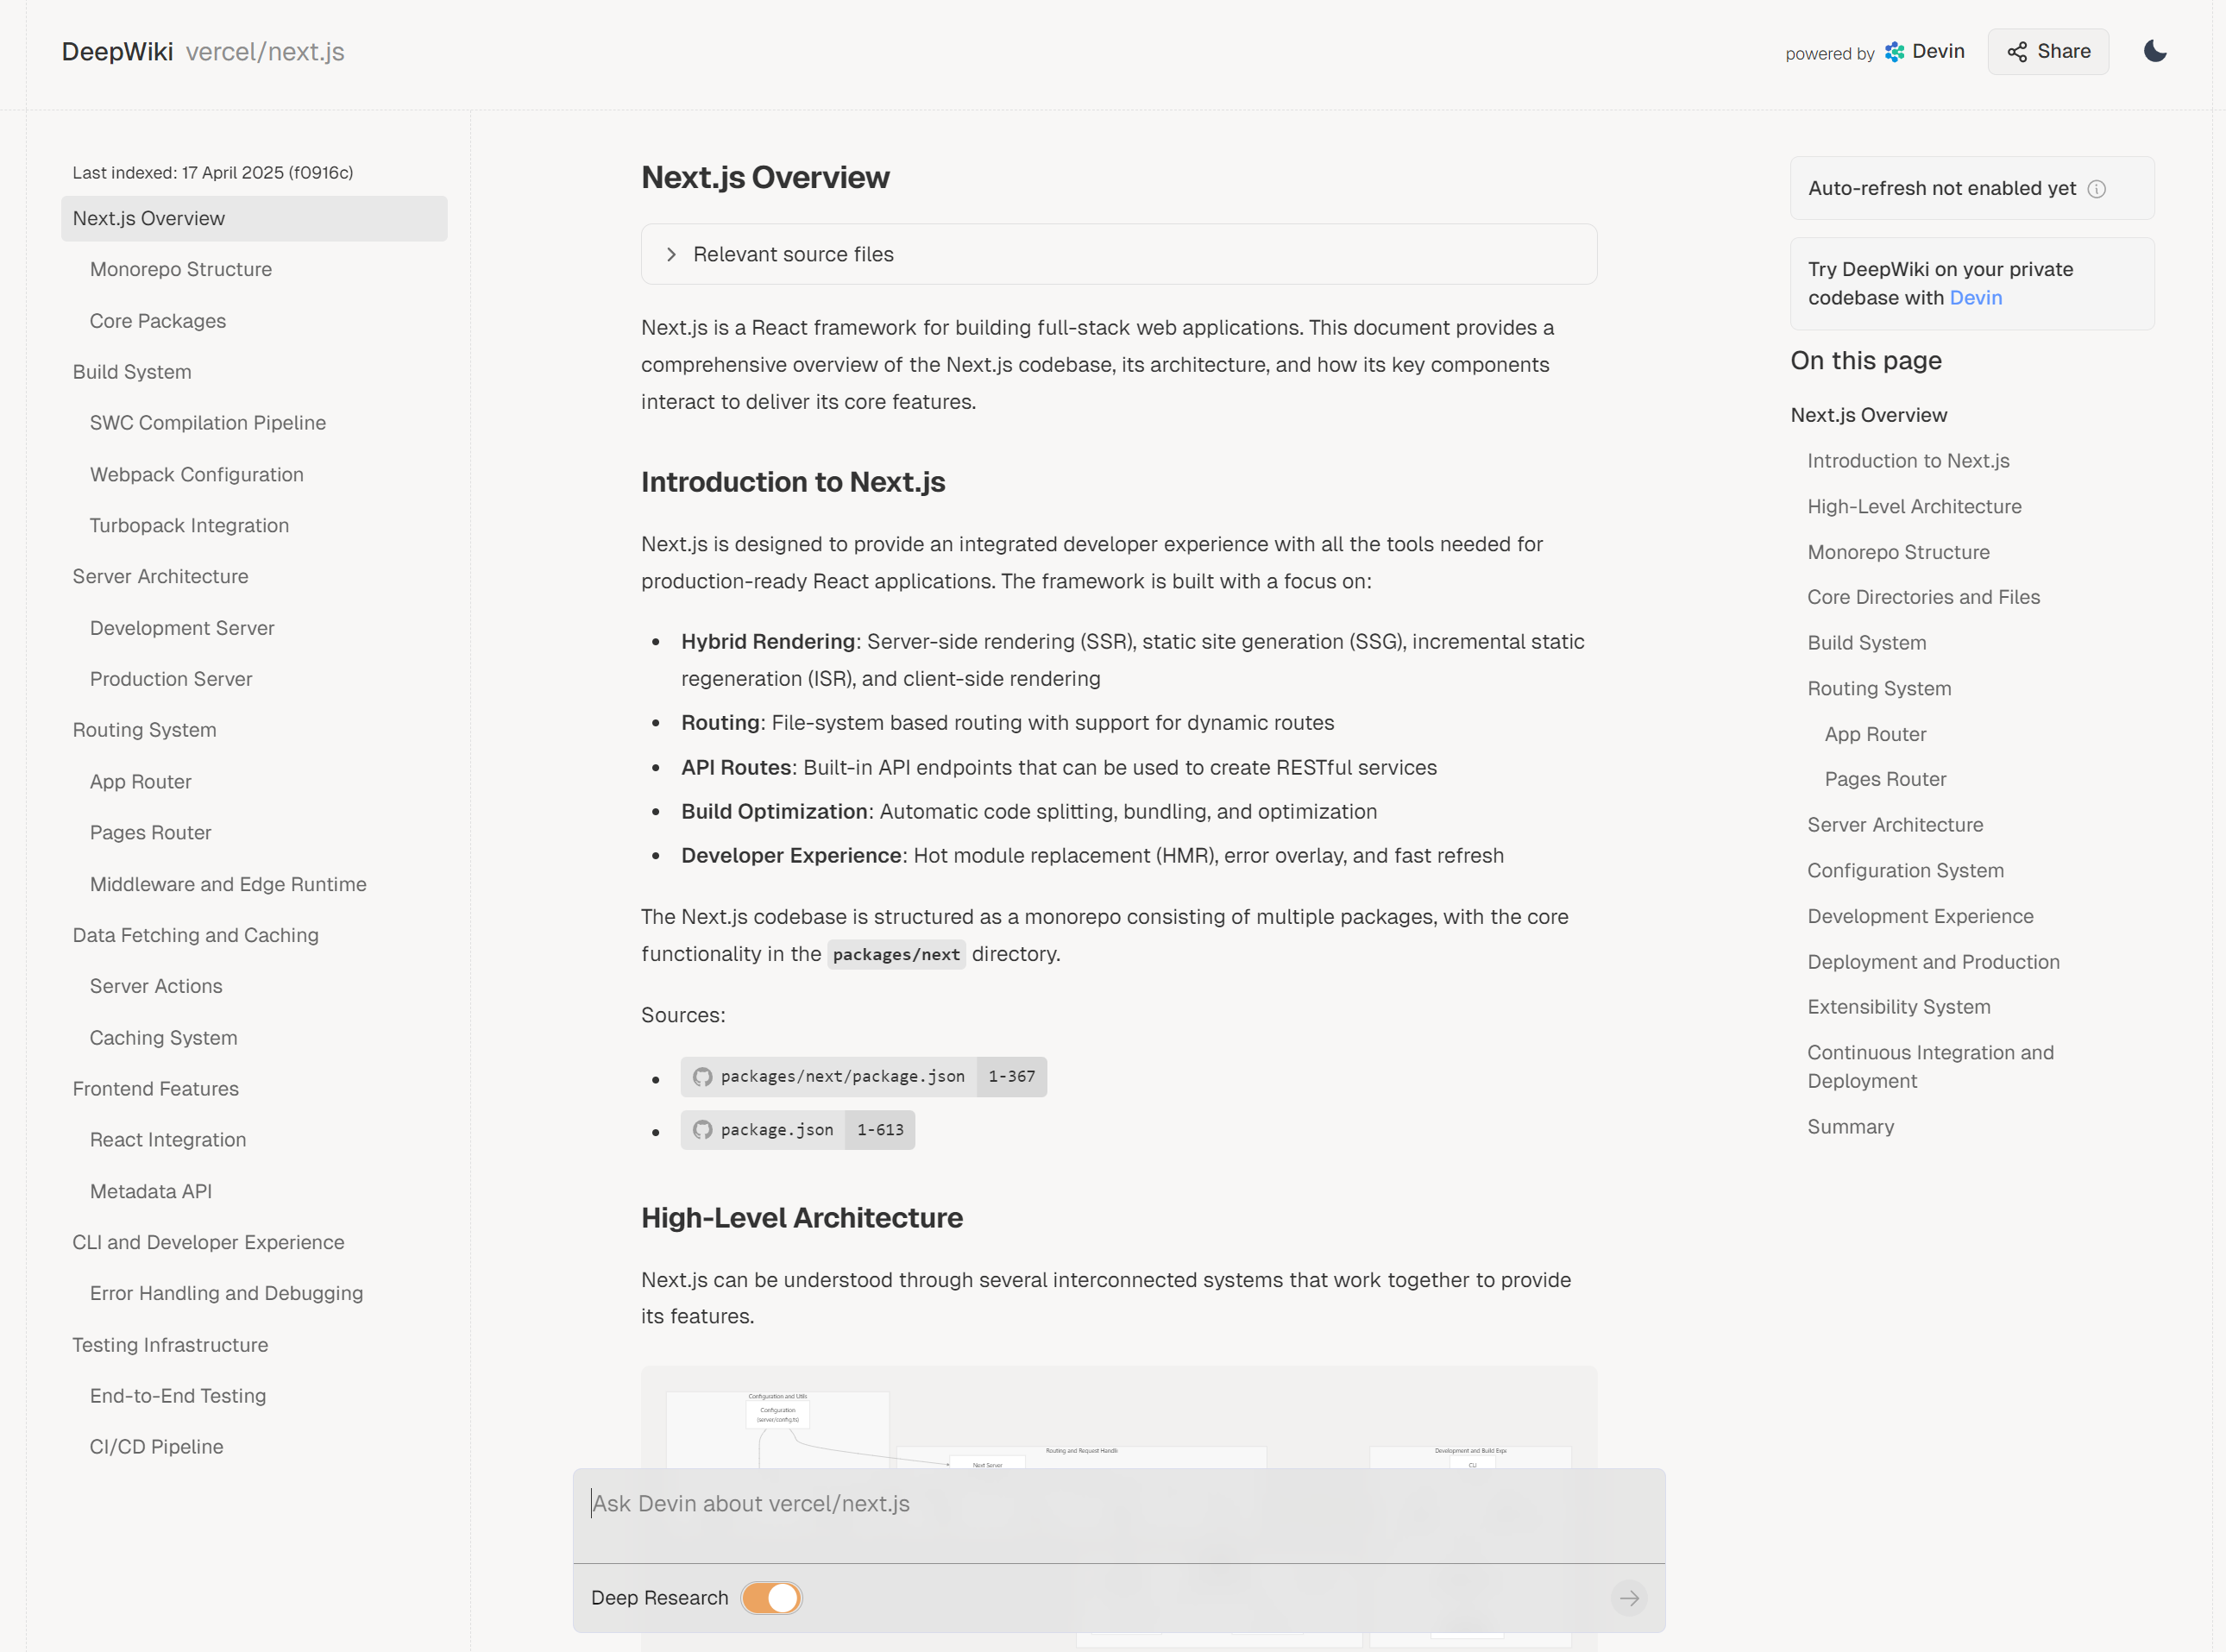
Task: Open Turbopack Integration page
Action: pos(189,526)
